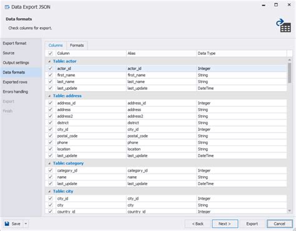The height and width of the screenshot is (231, 296).
Task: Uncheck the category_id column checkbox
Action: (x=51, y=170)
